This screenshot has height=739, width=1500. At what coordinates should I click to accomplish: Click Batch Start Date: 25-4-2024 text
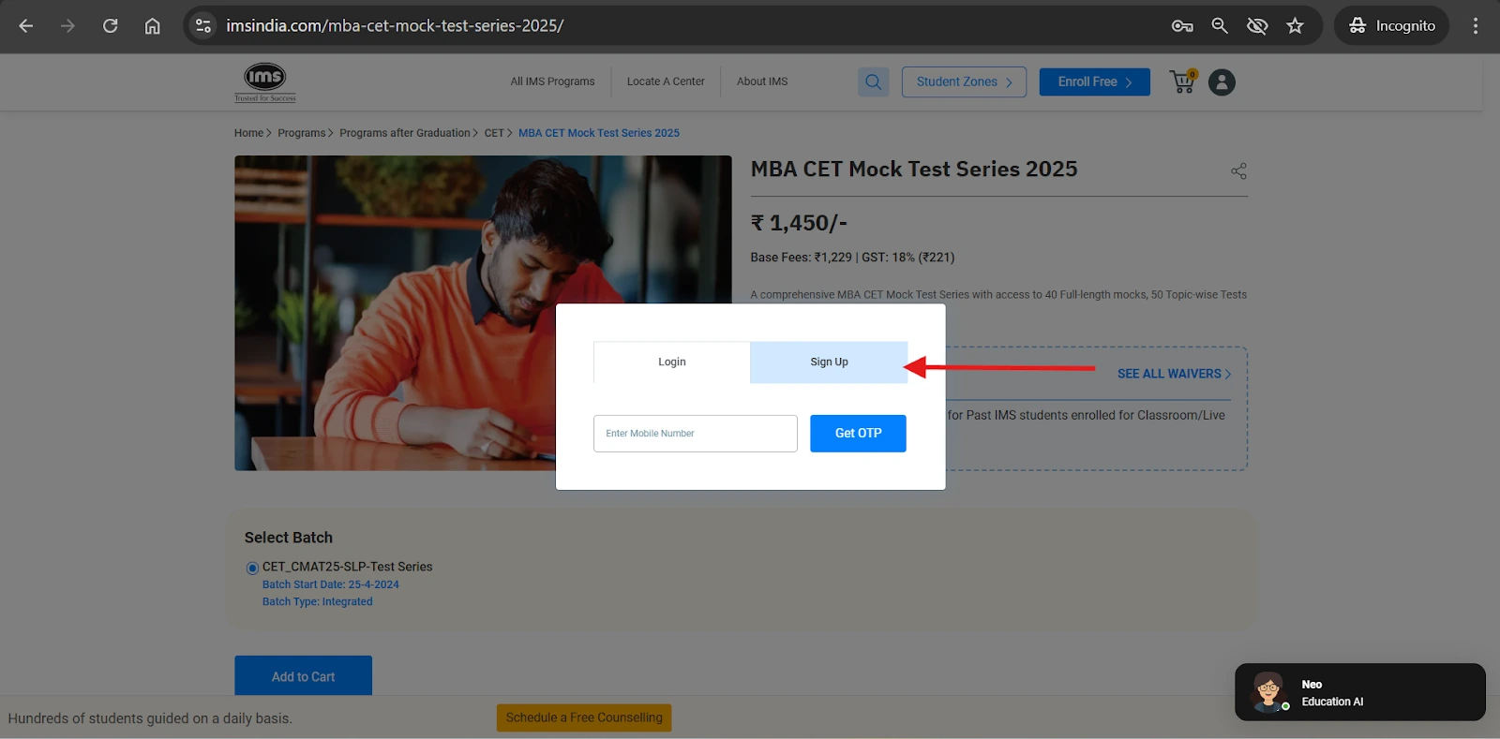click(x=331, y=584)
